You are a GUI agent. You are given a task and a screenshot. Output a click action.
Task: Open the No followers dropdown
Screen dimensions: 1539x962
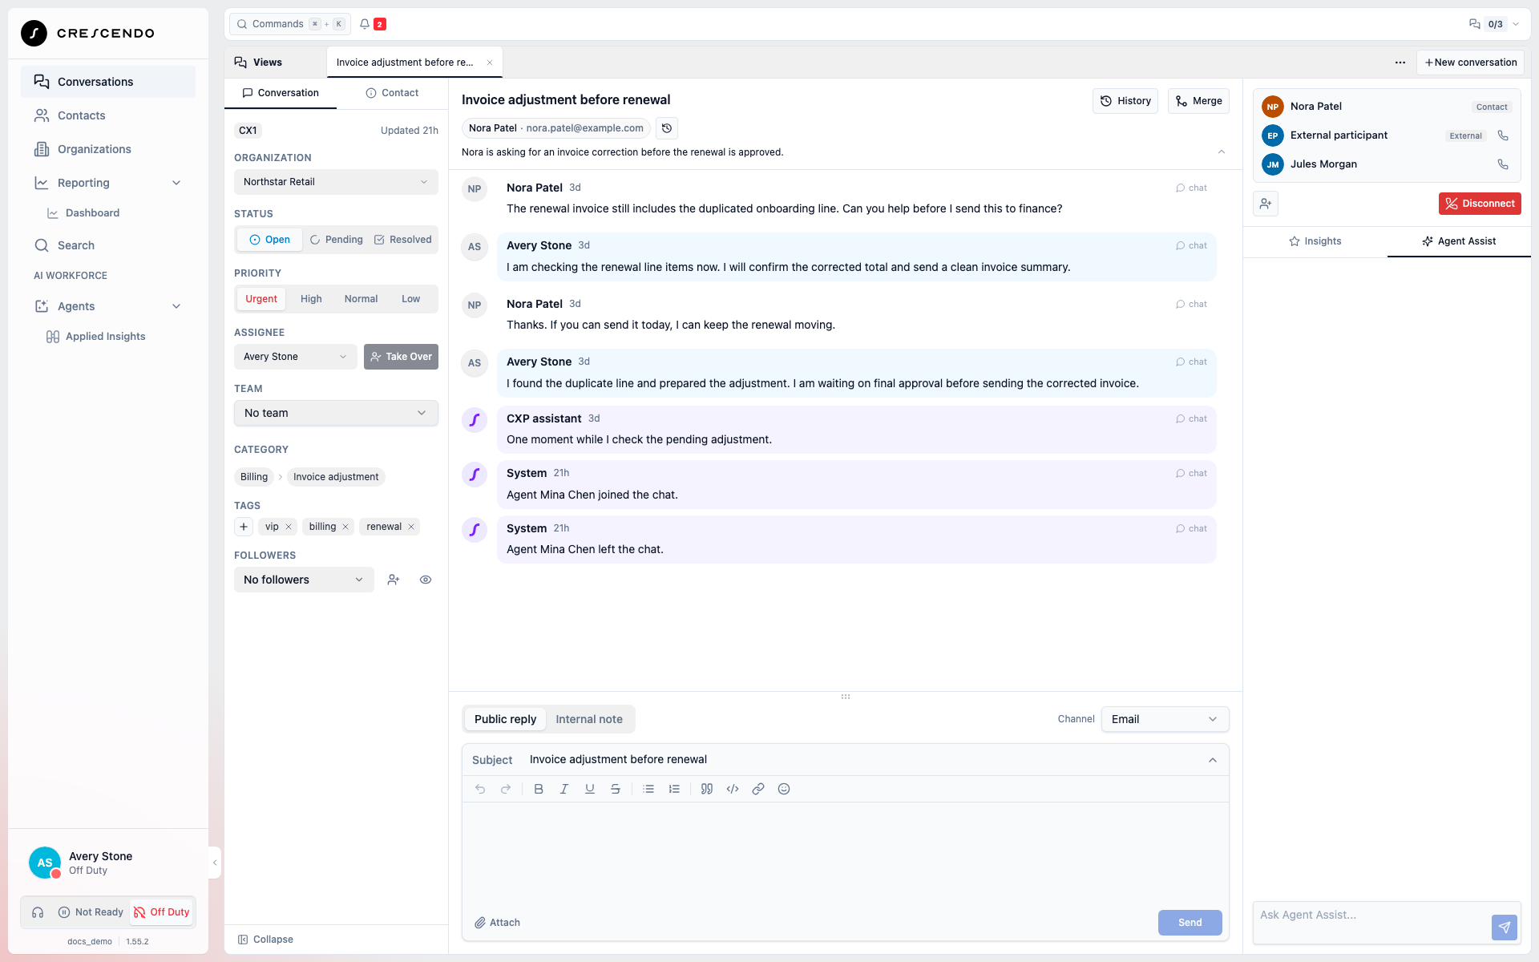pyautogui.click(x=304, y=580)
